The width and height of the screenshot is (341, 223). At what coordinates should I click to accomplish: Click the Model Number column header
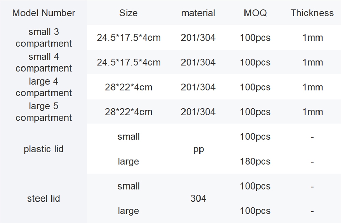(44, 13)
